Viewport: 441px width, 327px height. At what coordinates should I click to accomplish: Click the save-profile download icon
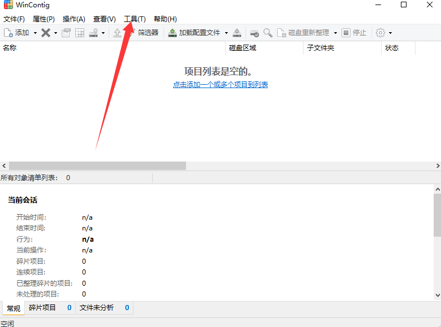pos(237,33)
